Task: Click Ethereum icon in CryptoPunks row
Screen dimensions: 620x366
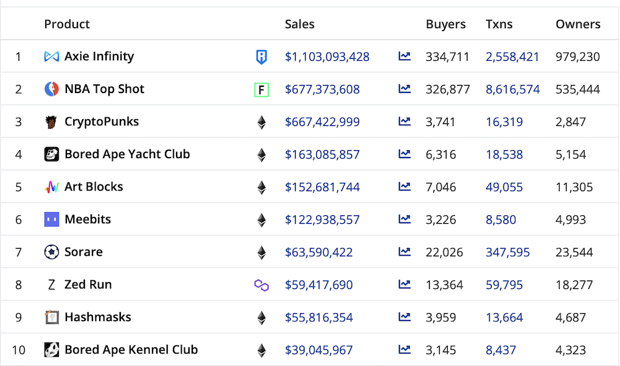Action: [262, 122]
